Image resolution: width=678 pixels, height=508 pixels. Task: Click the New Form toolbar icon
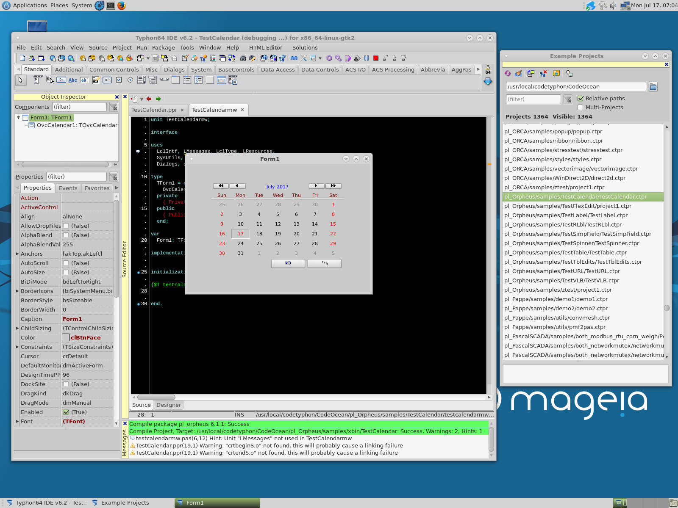tap(41, 58)
